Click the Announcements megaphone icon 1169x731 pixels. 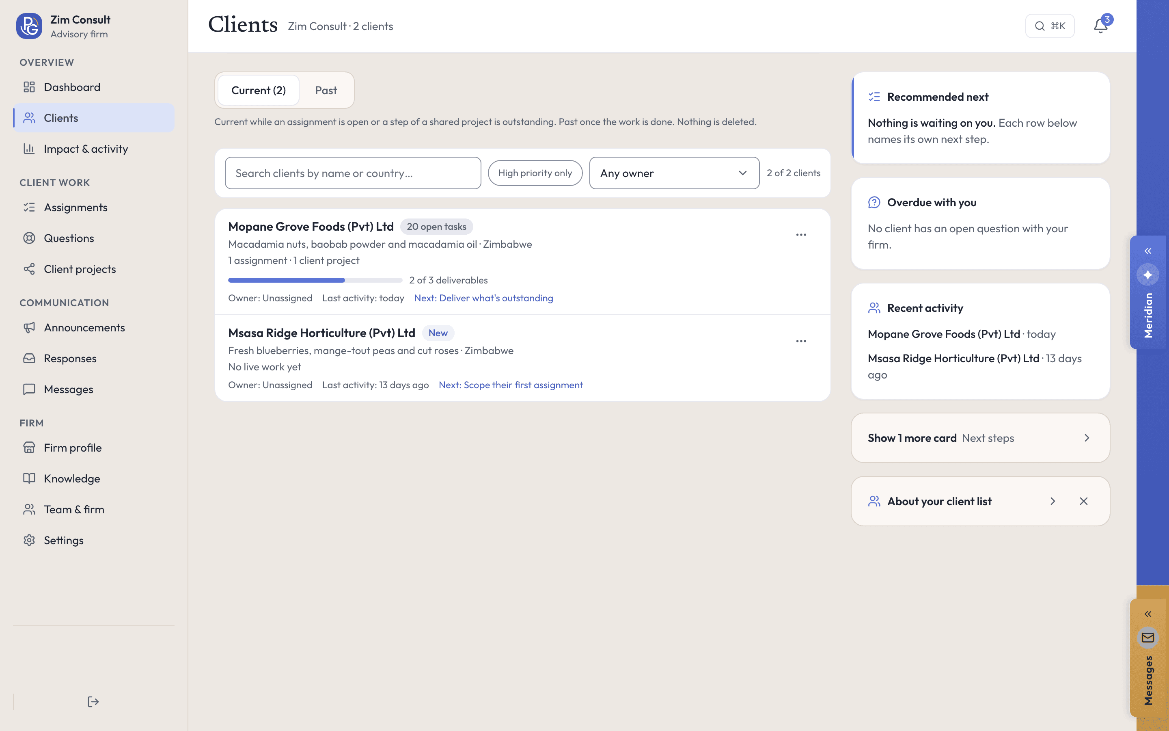tap(29, 328)
